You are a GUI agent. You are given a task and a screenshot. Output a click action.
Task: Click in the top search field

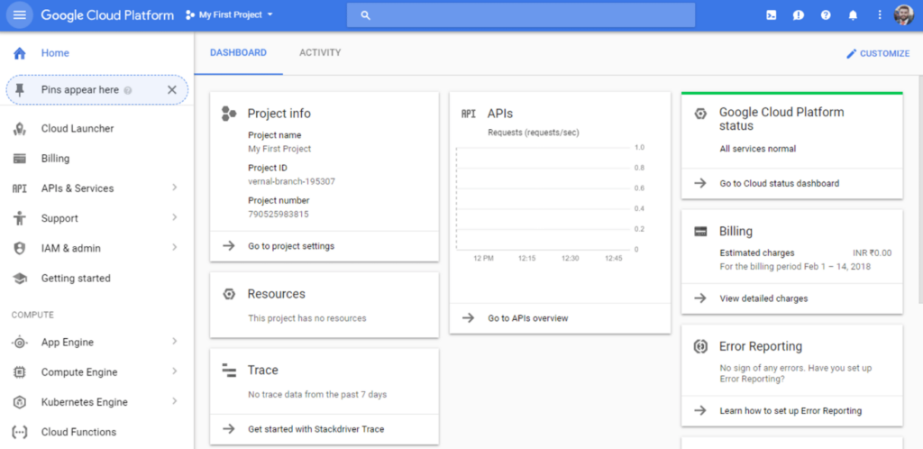pos(521,15)
